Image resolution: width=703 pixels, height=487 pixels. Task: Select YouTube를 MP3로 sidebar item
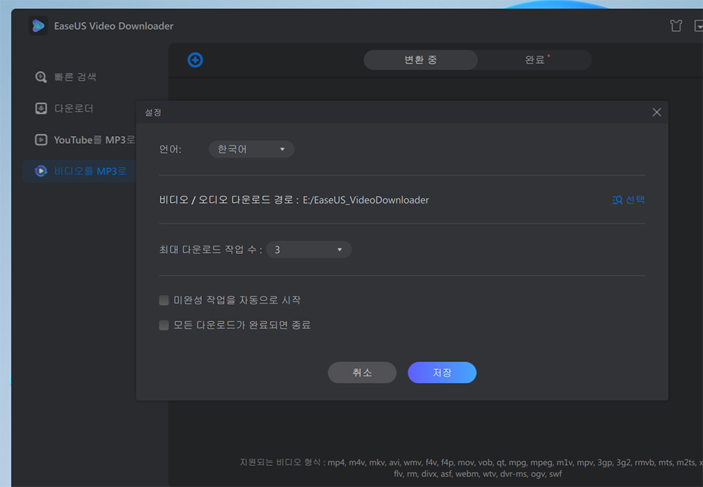coord(85,140)
